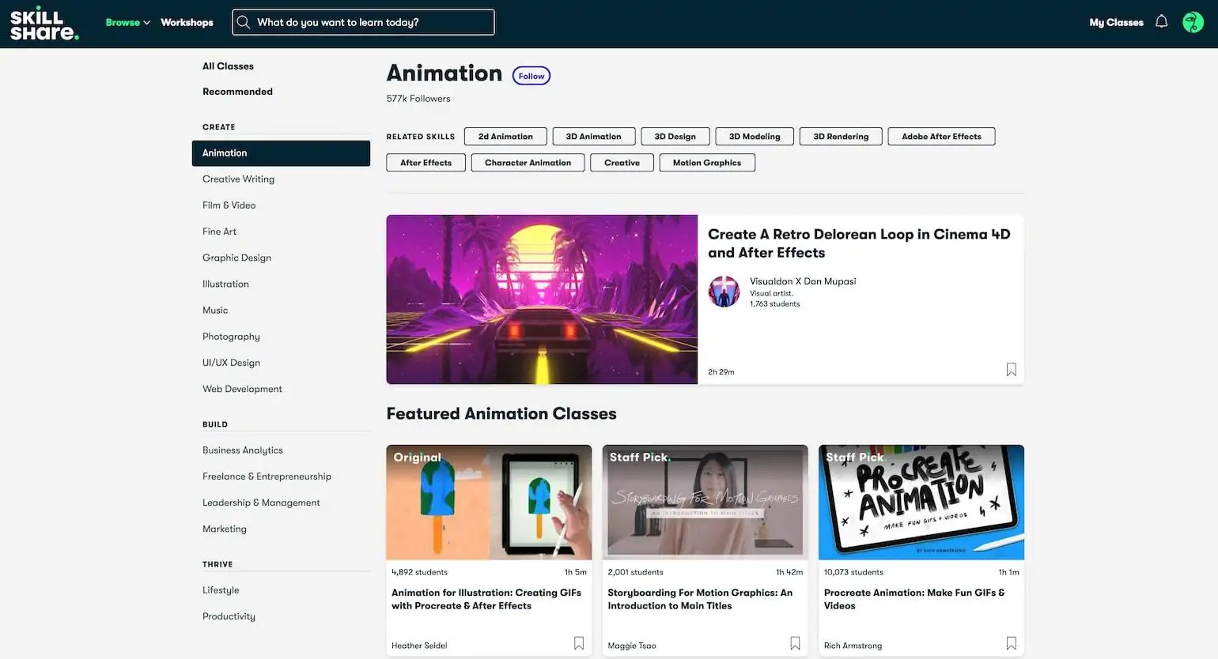Open UI/UX Design category

(x=231, y=363)
